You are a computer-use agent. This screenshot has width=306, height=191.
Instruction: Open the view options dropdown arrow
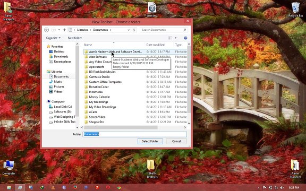[175, 38]
